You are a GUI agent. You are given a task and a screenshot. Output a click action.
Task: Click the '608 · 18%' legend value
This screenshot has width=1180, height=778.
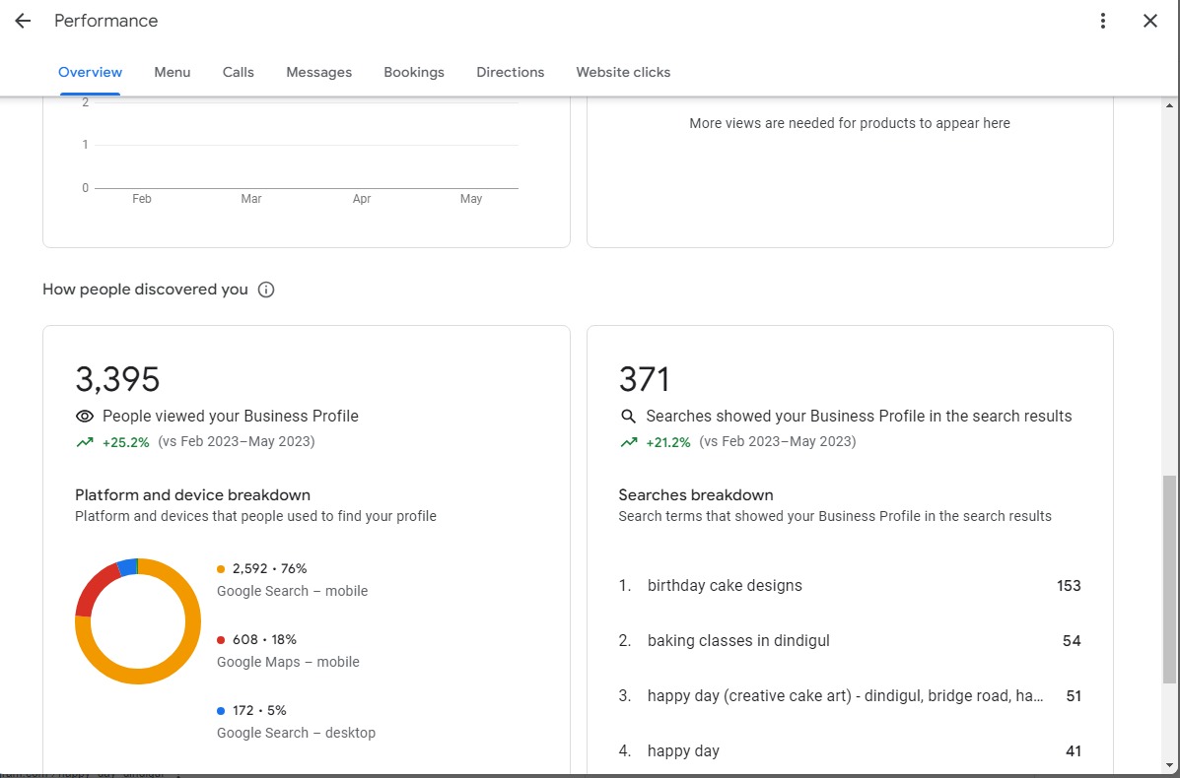264,640
